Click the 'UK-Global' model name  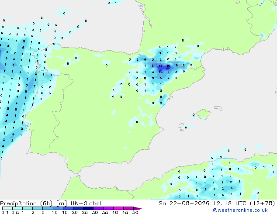(x=86, y=204)
